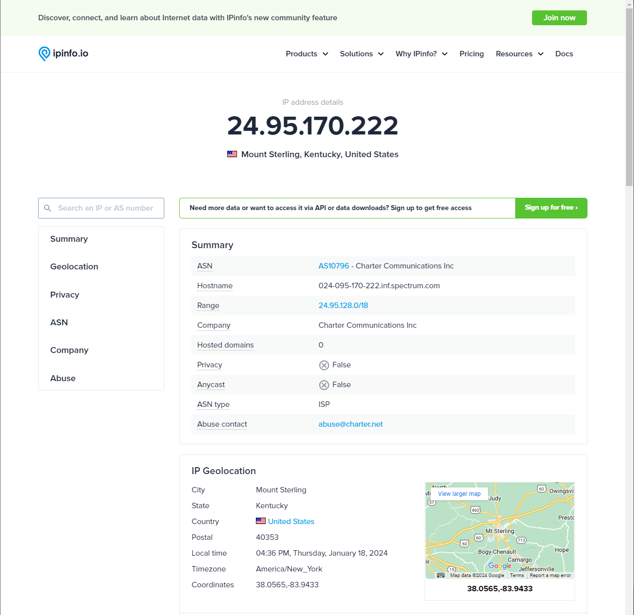Viewport: 634px width, 615px height.
Task: Open the Why IPinfo? dropdown
Action: [422, 54]
